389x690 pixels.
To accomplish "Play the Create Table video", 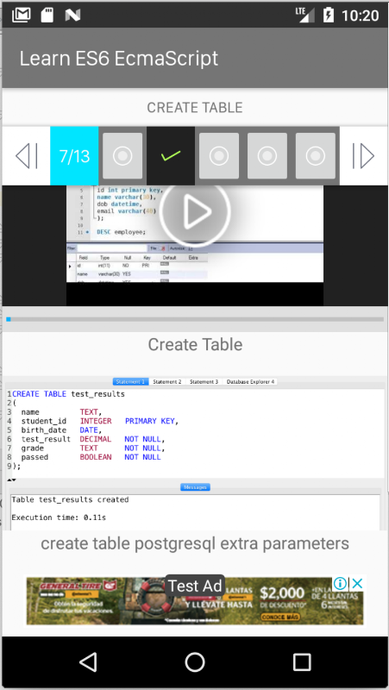I will (x=195, y=211).
